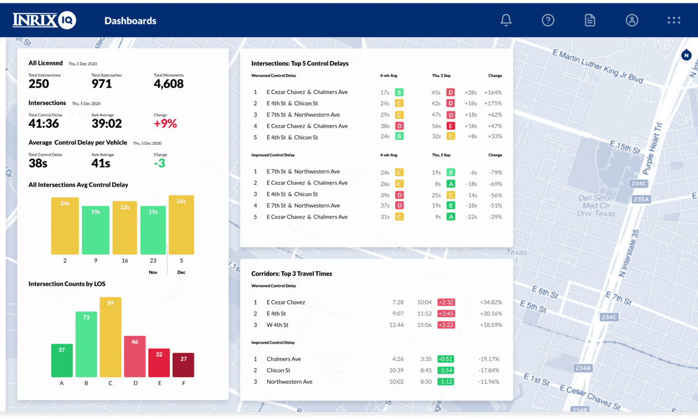Open the Northwestern Ave corridor link
Image resolution: width=698 pixels, height=419 pixels.
pos(289,382)
